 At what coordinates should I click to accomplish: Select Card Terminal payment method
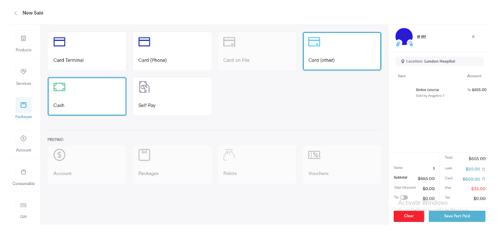click(87, 51)
